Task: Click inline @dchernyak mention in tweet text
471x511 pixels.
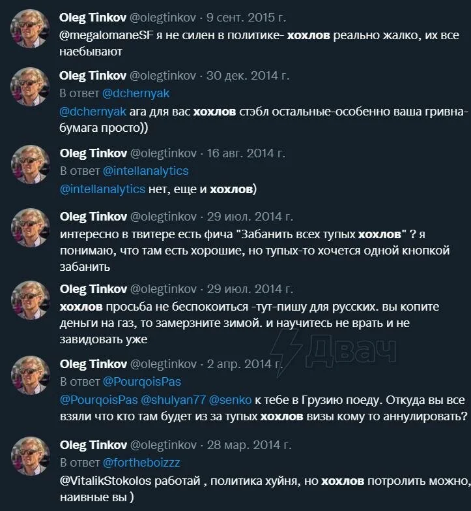Action: 93,112
